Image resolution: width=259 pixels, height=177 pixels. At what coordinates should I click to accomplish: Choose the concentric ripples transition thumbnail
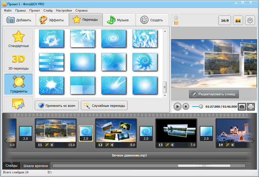tap(114, 62)
